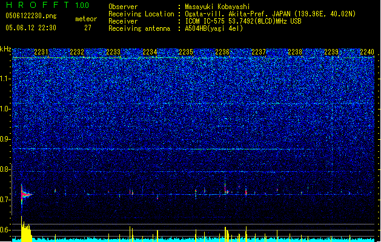The width and height of the screenshot is (381, 242).
Task: Click the 0.6 kHz axis label
Action: click(5, 230)
